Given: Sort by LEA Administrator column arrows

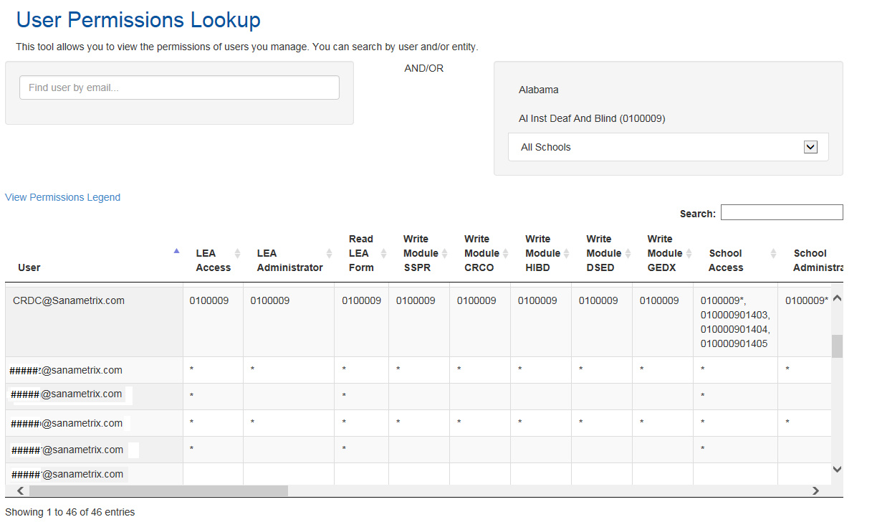Looking at the screenshot, I should 329,253.
